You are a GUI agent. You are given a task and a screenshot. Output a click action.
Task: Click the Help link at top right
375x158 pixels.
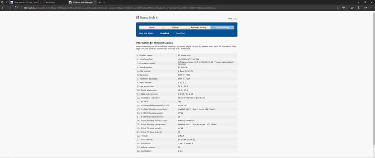tap(230, 18)
